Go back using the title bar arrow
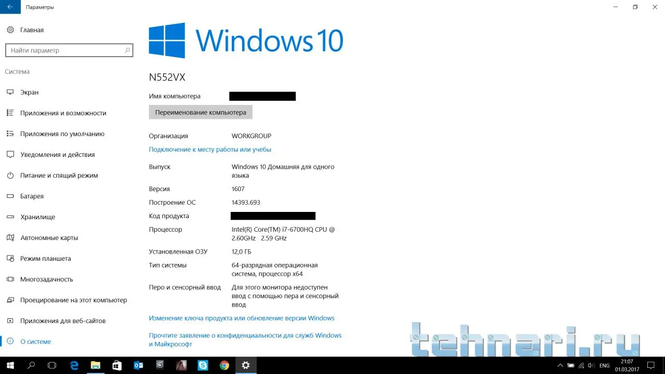This screenshot has height=374, width=665. point(10,7)
